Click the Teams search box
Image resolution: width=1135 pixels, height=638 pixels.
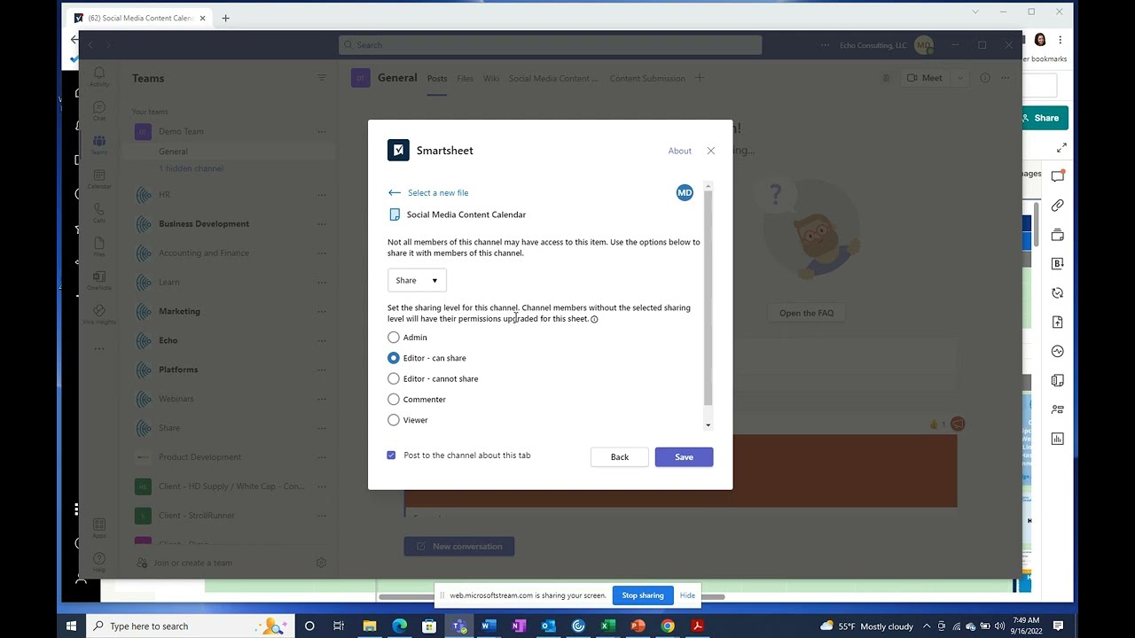550,45
